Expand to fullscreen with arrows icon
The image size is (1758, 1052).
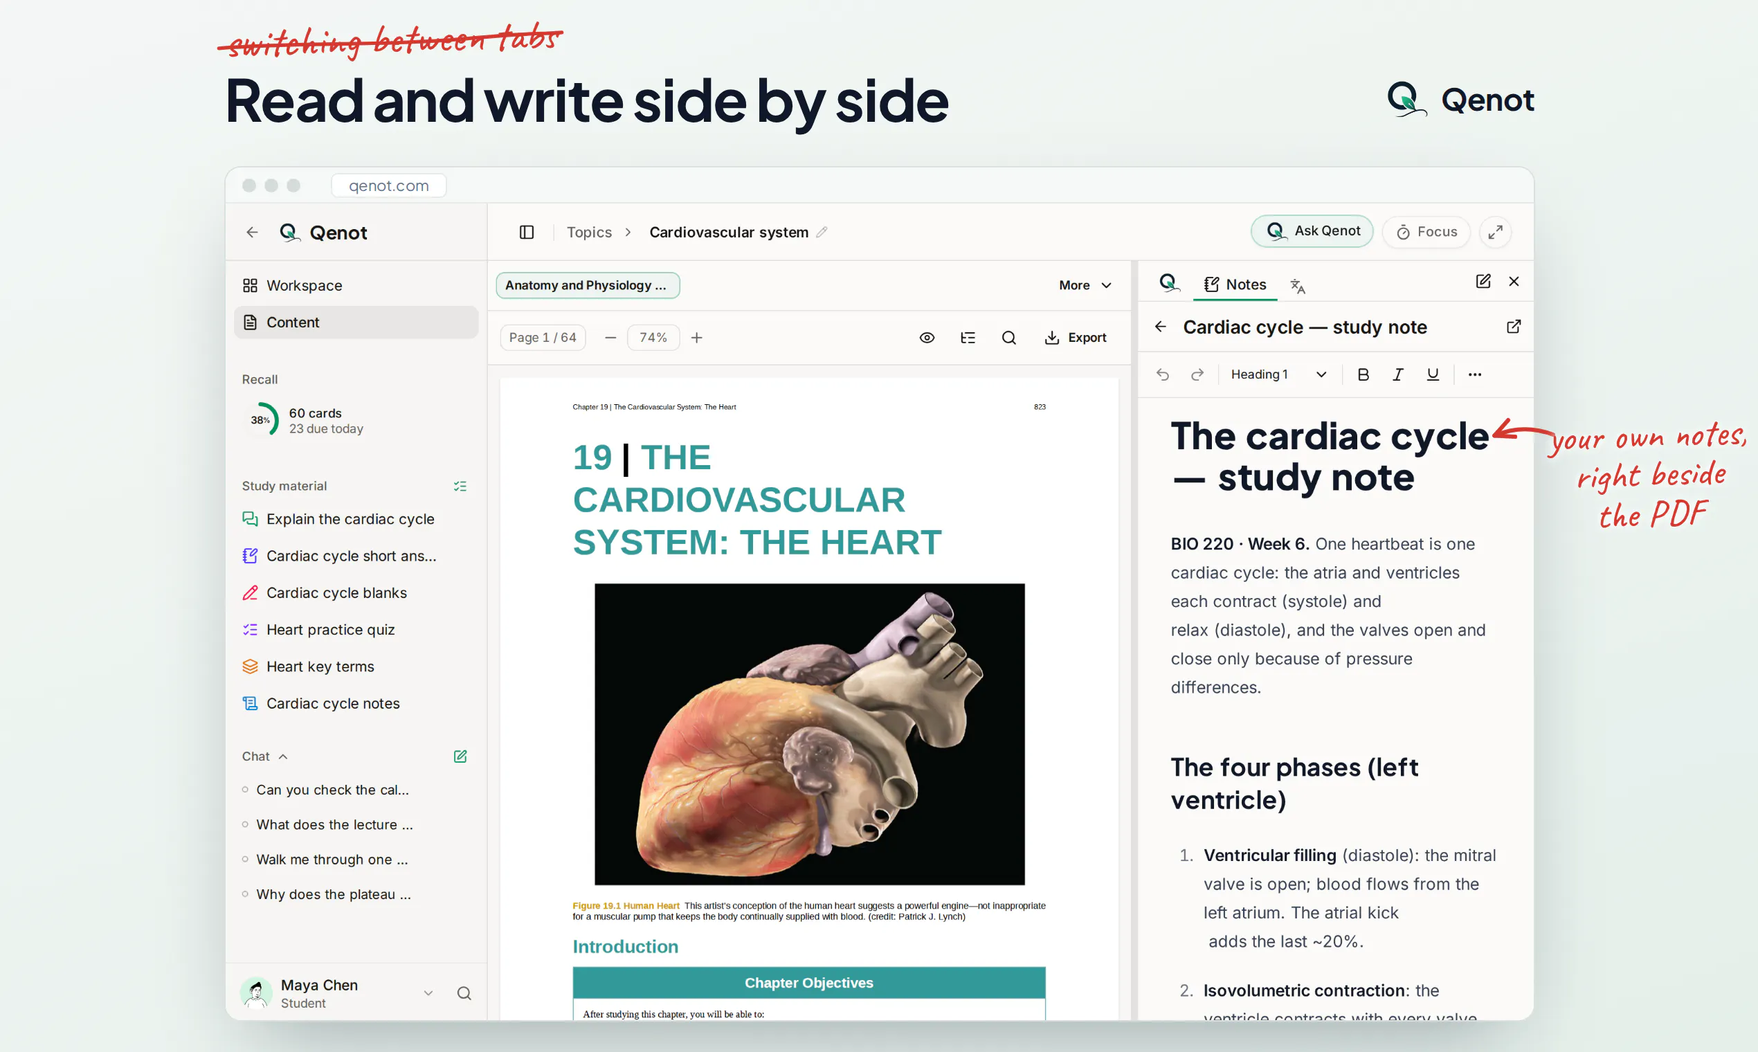(1495, 232)
